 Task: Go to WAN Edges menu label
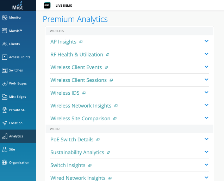coord(18,83)
